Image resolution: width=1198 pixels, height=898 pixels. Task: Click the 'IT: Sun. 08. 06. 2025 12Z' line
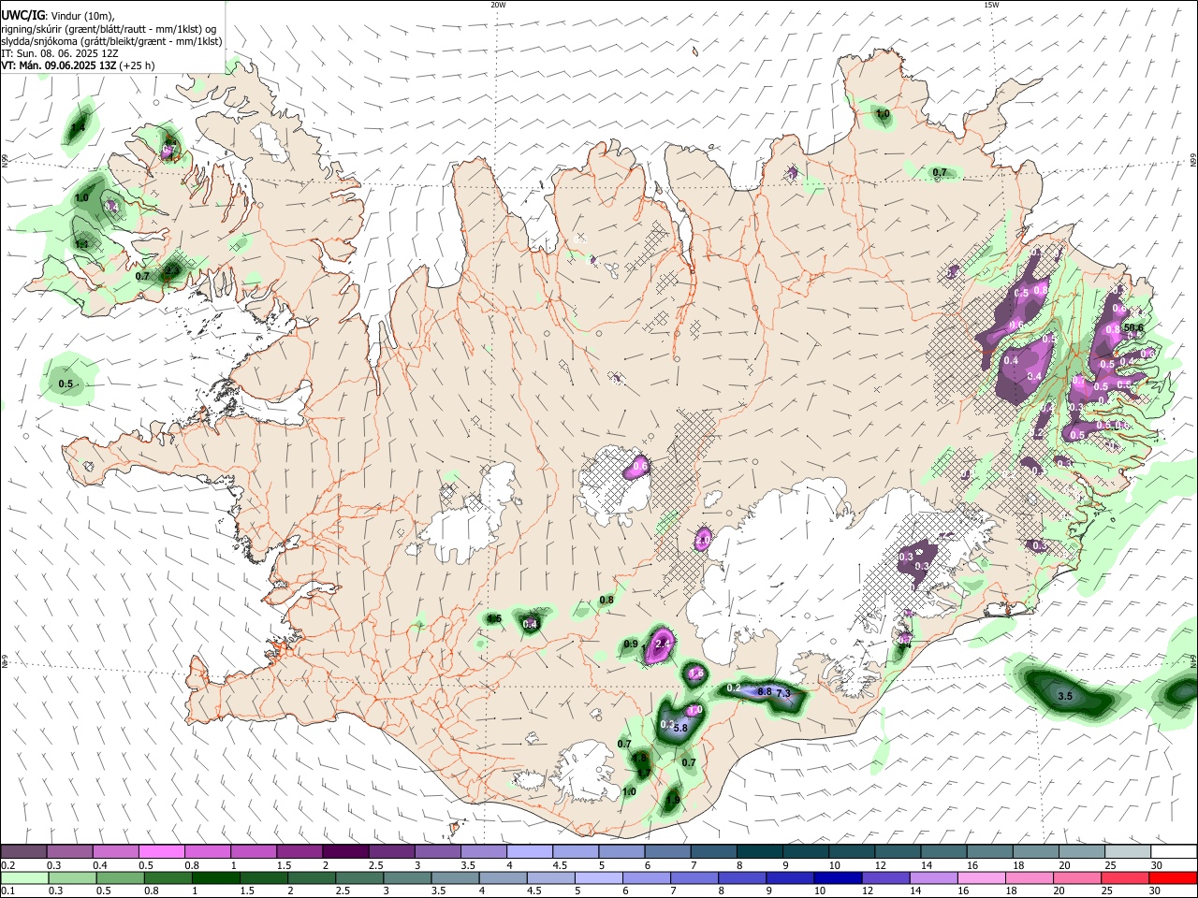pyautogui.click(x=60, y=53)
